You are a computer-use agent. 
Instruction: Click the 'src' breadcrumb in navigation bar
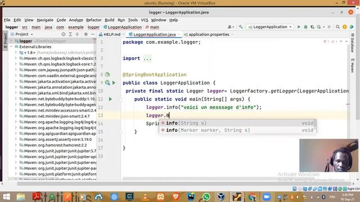click(25, 27)
